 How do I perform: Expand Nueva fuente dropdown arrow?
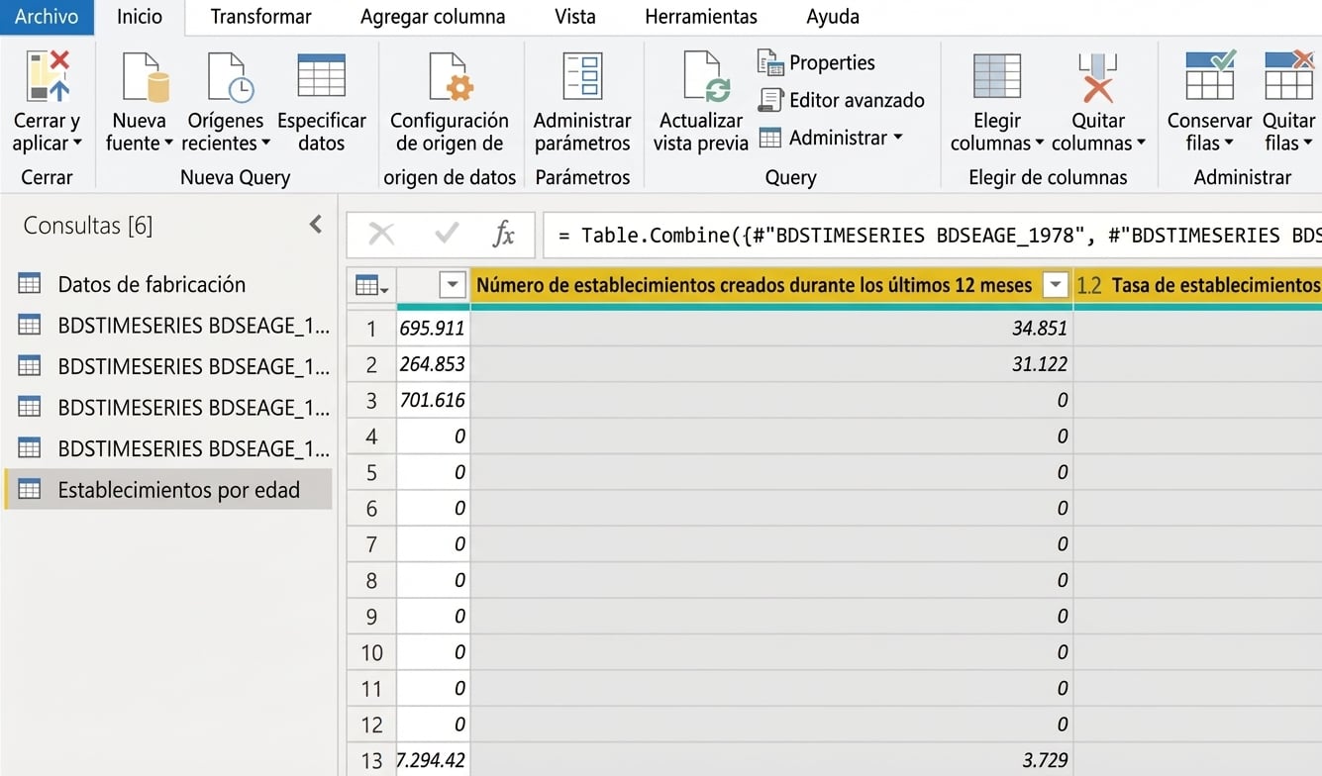tap(168, 144)
